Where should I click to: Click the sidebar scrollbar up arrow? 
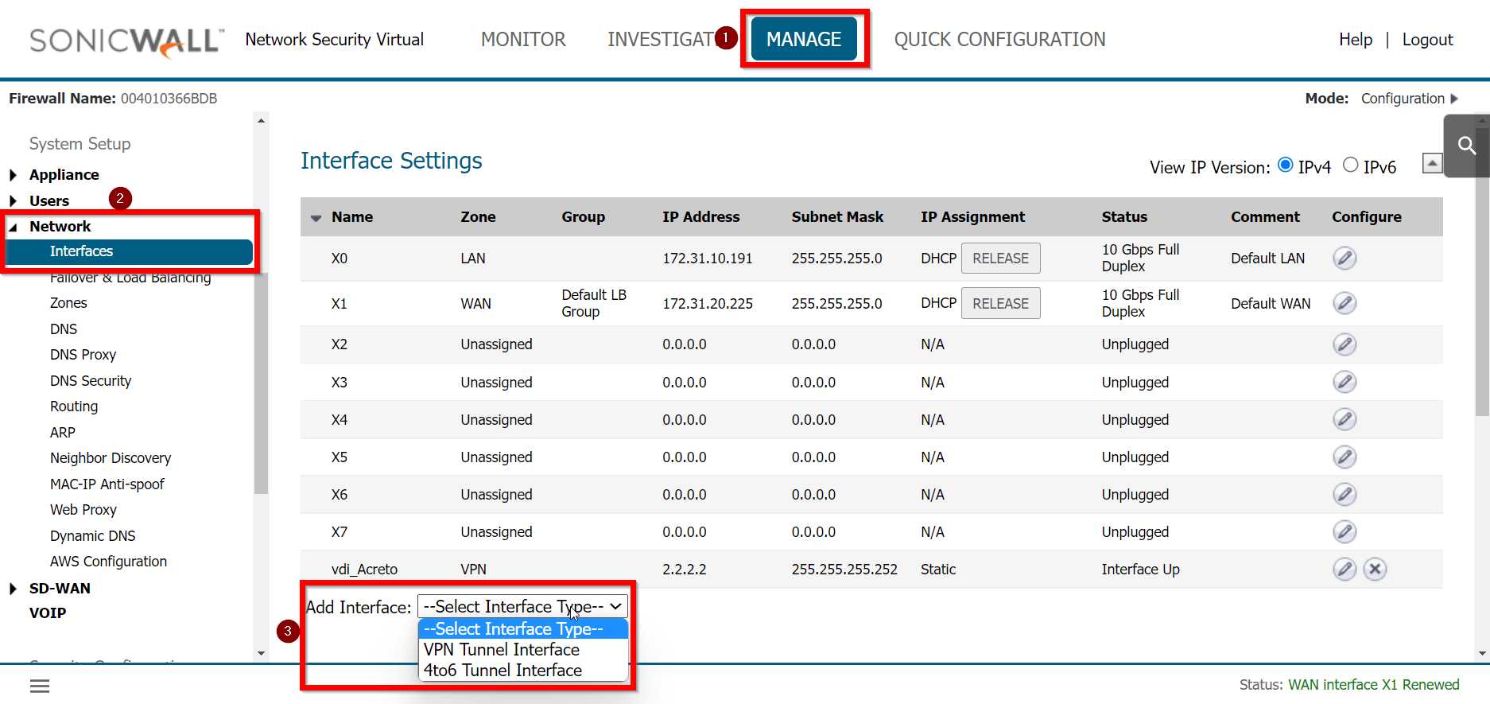click(261, 121)
